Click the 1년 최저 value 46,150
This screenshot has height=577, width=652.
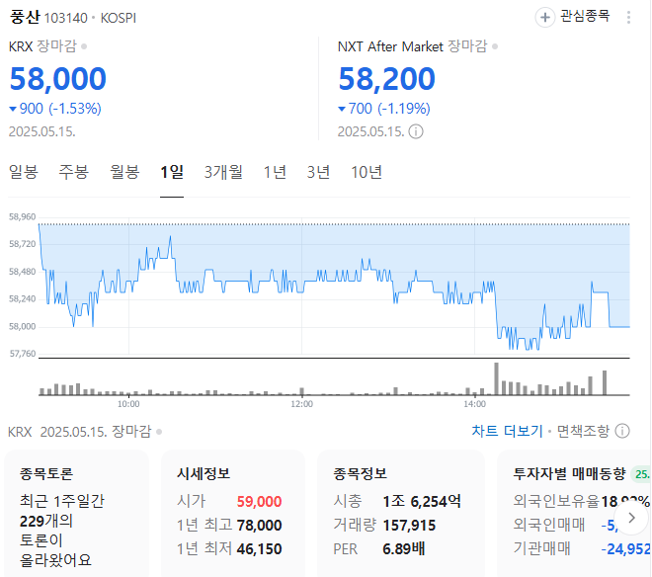point(259,549)
